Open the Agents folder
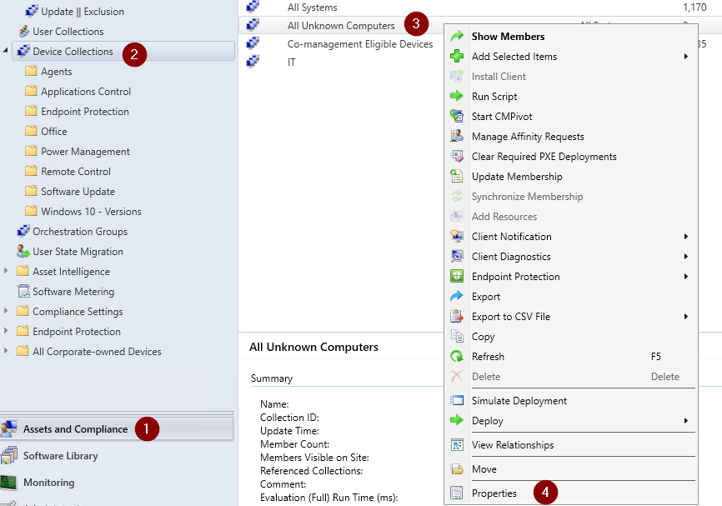 (56, 72)
